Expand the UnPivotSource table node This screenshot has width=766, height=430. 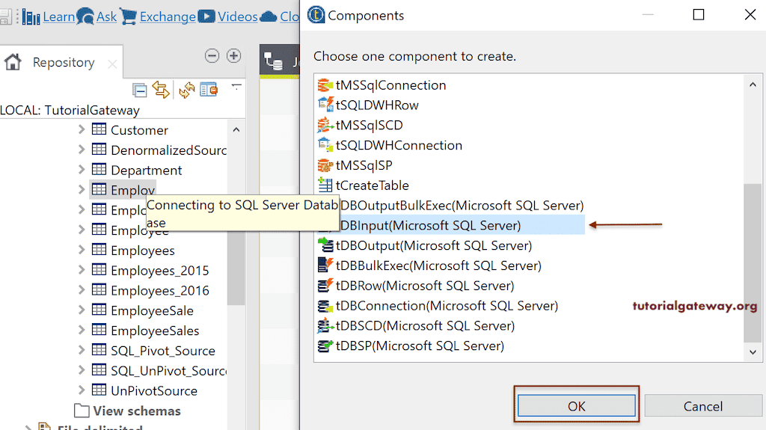81,390
